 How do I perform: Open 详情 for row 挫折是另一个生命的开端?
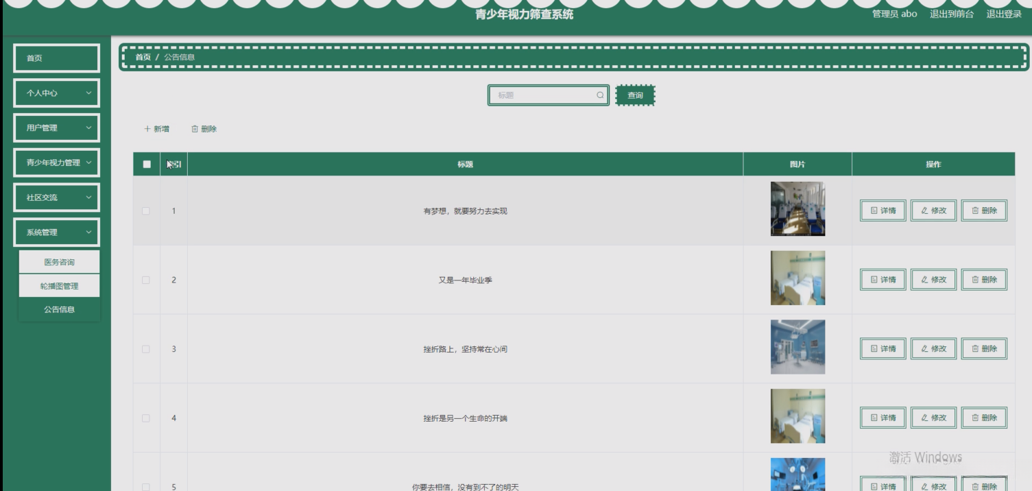click(x=883, y=418)
